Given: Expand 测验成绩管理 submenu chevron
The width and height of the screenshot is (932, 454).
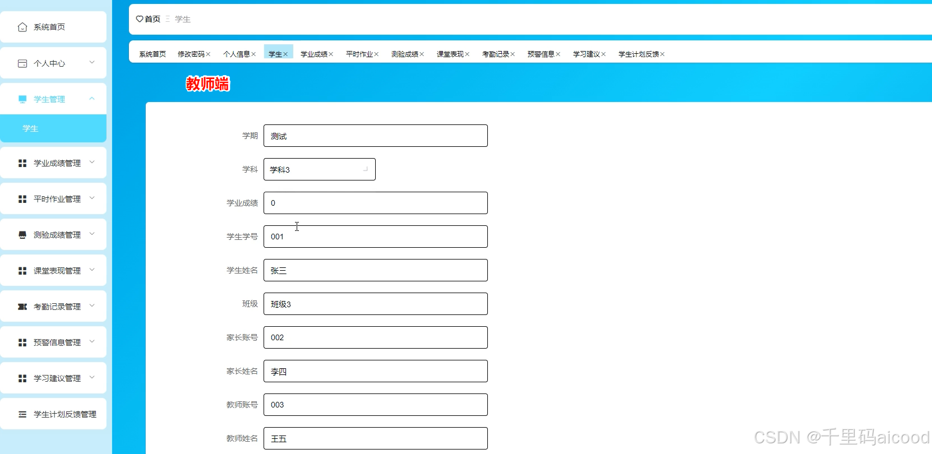Looking at the screenshot, I should pos(92,234).
